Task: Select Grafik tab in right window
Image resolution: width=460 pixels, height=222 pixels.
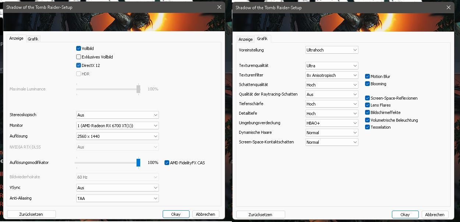Action: click(262, 39)
